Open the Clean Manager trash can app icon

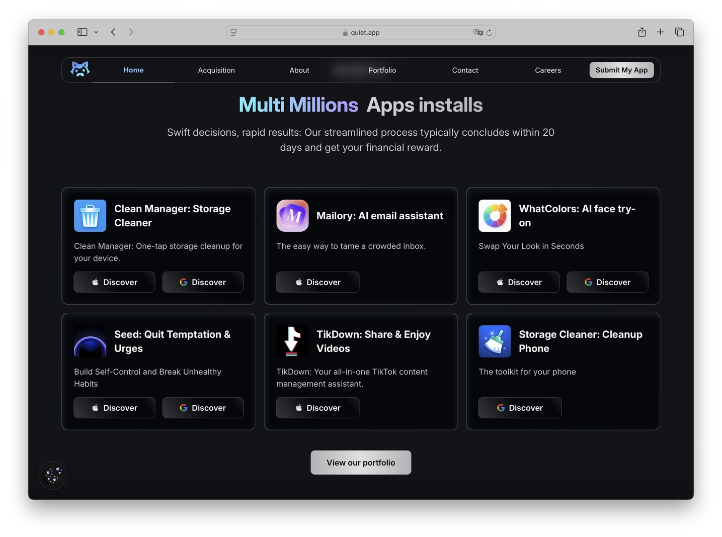pyautogui.click(x=90, y=216)
